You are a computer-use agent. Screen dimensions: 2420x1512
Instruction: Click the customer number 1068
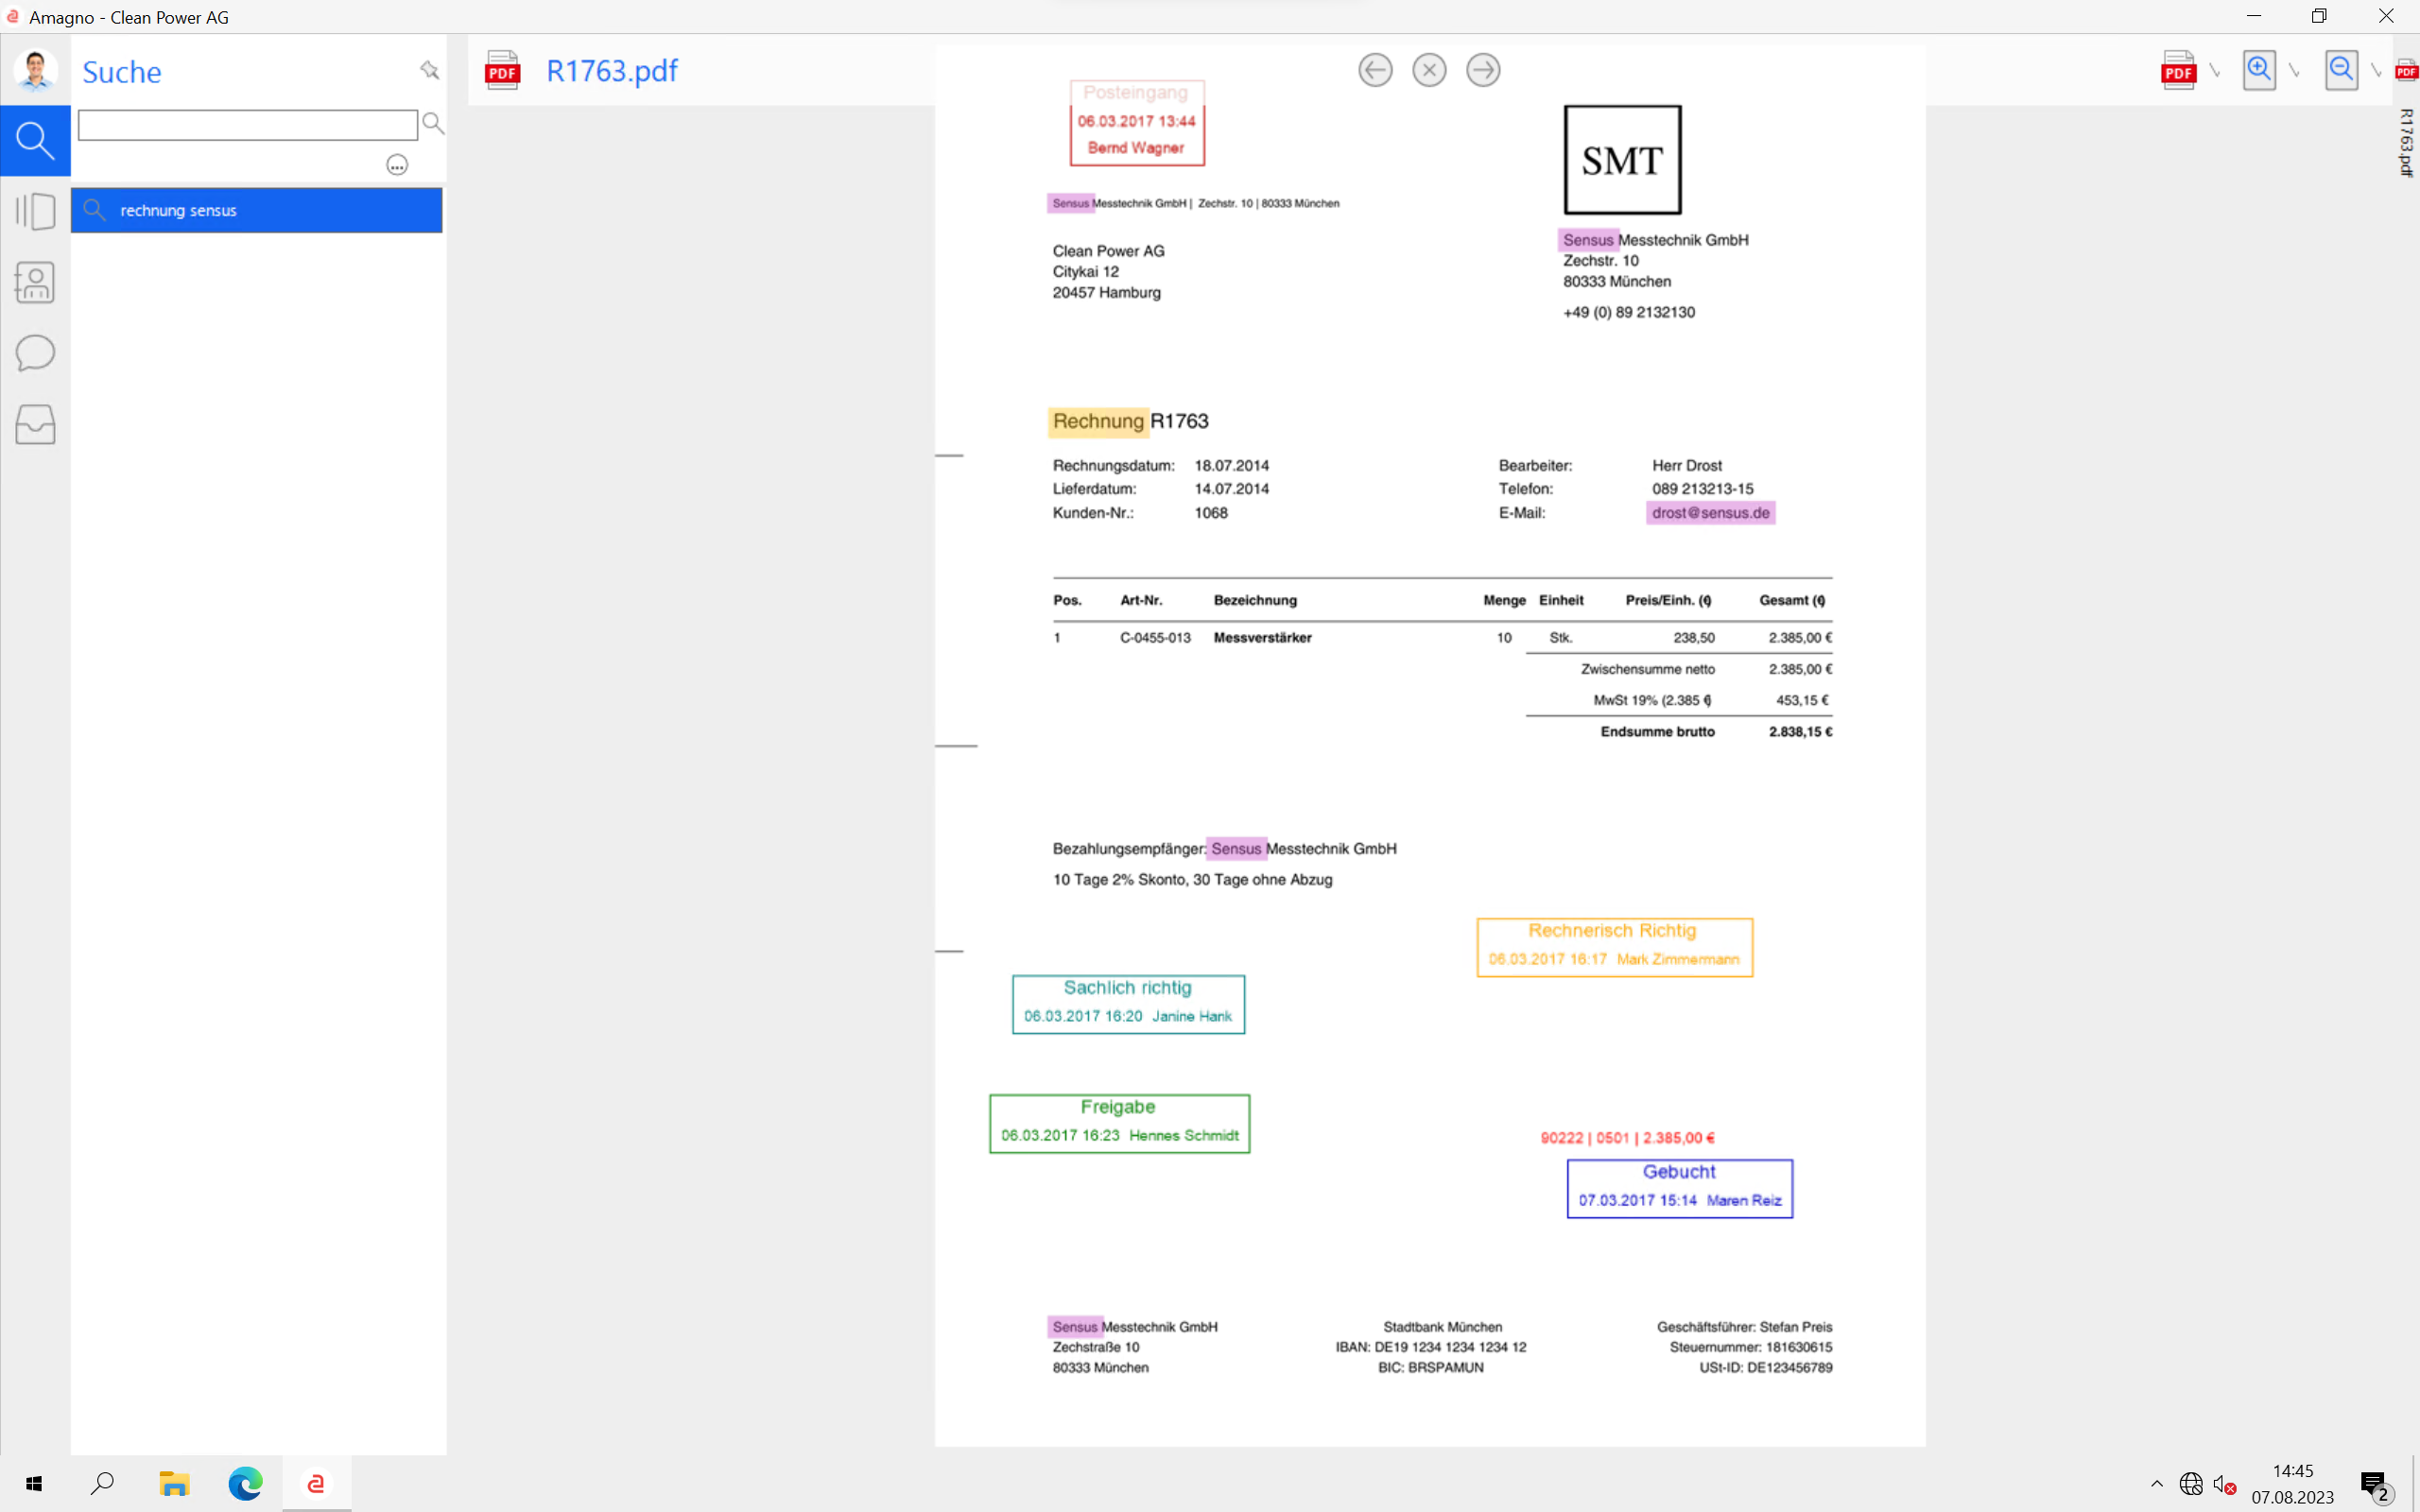(1211, 513)
